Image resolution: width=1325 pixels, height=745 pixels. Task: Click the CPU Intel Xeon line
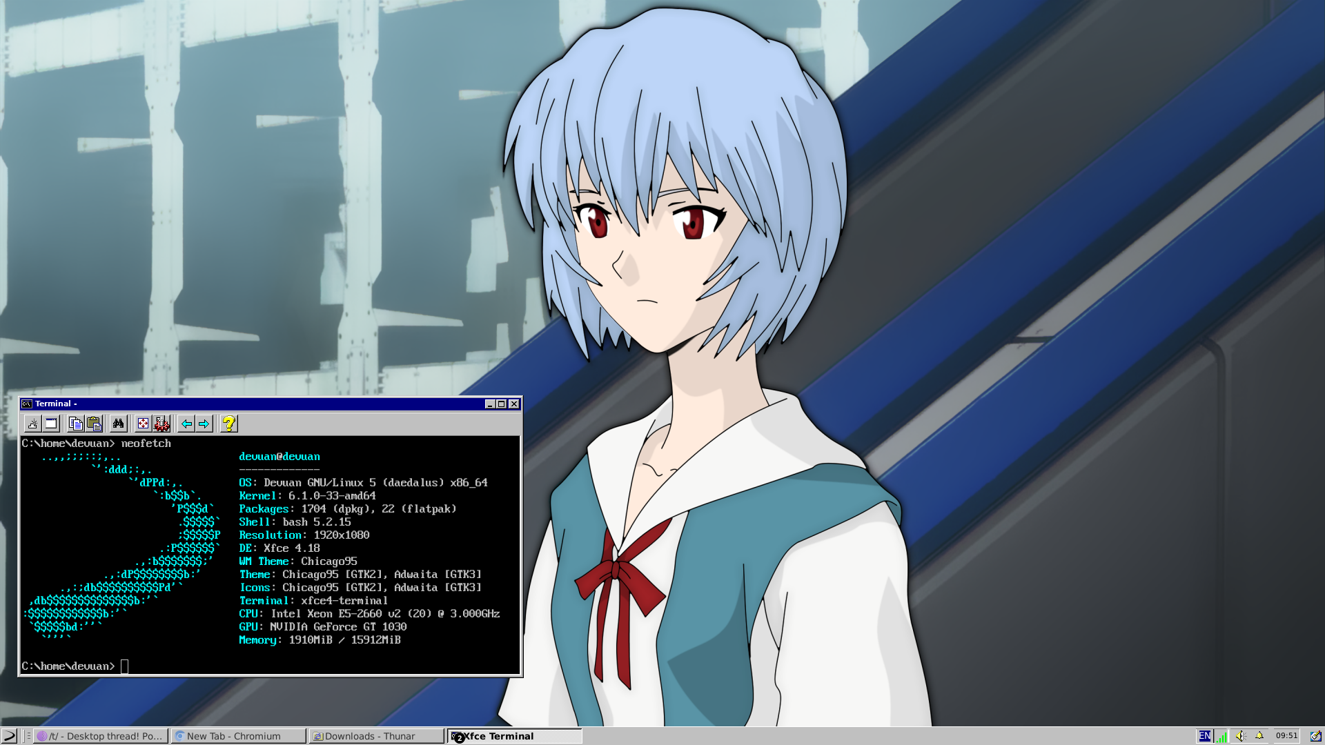coord(369,614)
